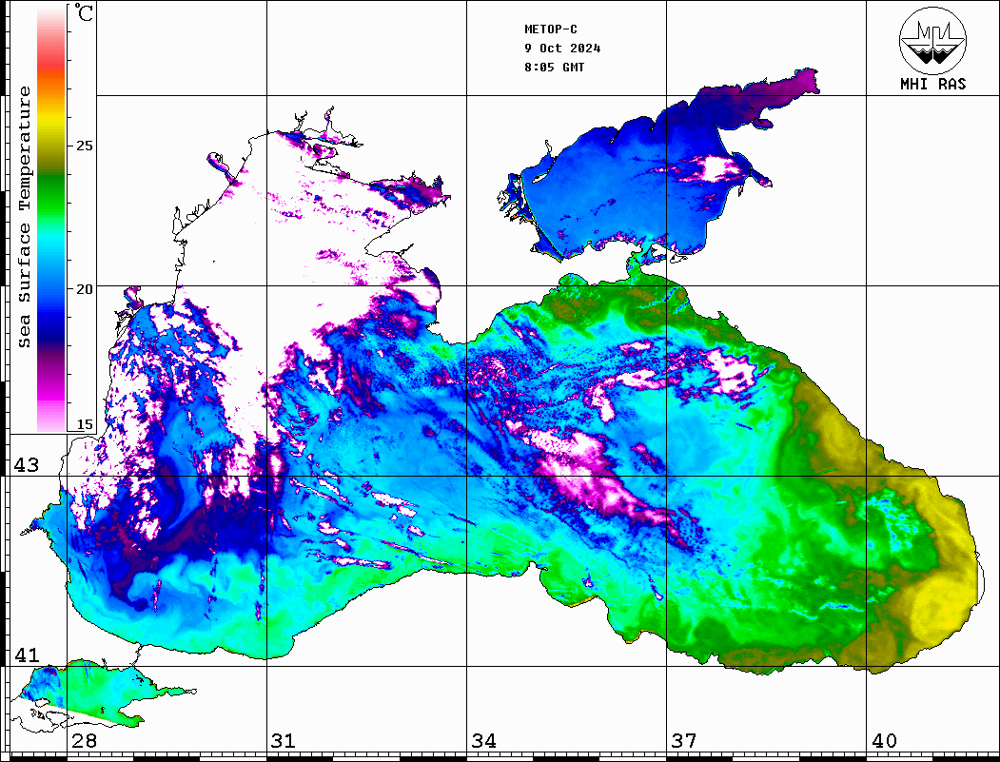Click the "8:05 GMT" time text
1000x762 pixels.
555,68
